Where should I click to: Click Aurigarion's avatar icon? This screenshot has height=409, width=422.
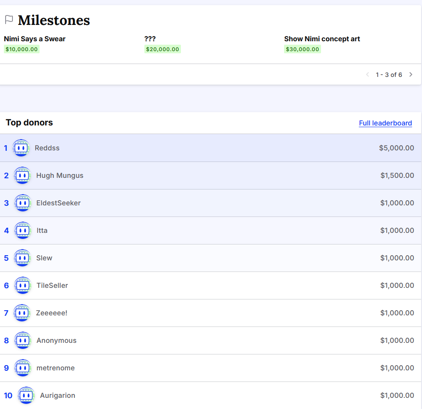point(26,396)
